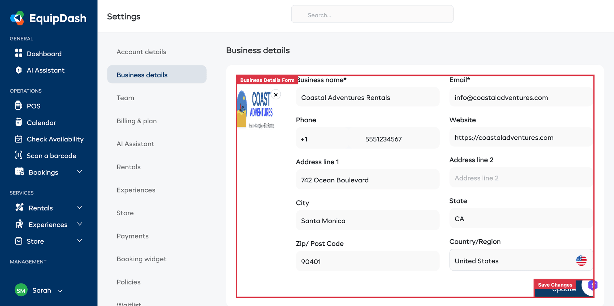Screen dimensions: 614x306
Task: Click the SM user avatar
Action: pyautogui.click(x=21, y=290)
